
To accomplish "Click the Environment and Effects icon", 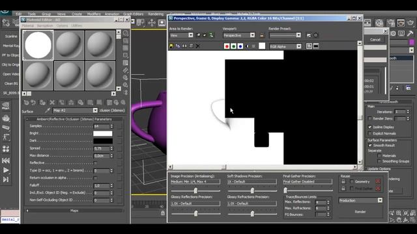I will (x=315, y=35).
